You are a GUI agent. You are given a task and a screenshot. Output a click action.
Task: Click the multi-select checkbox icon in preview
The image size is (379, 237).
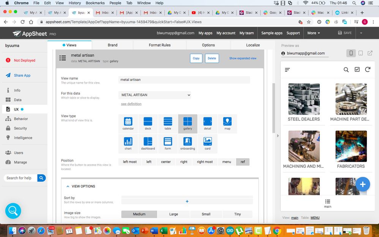pyautogui.click(x=357, y=70)
